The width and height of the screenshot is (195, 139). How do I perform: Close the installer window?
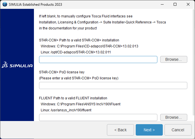[x=188, y=4]
